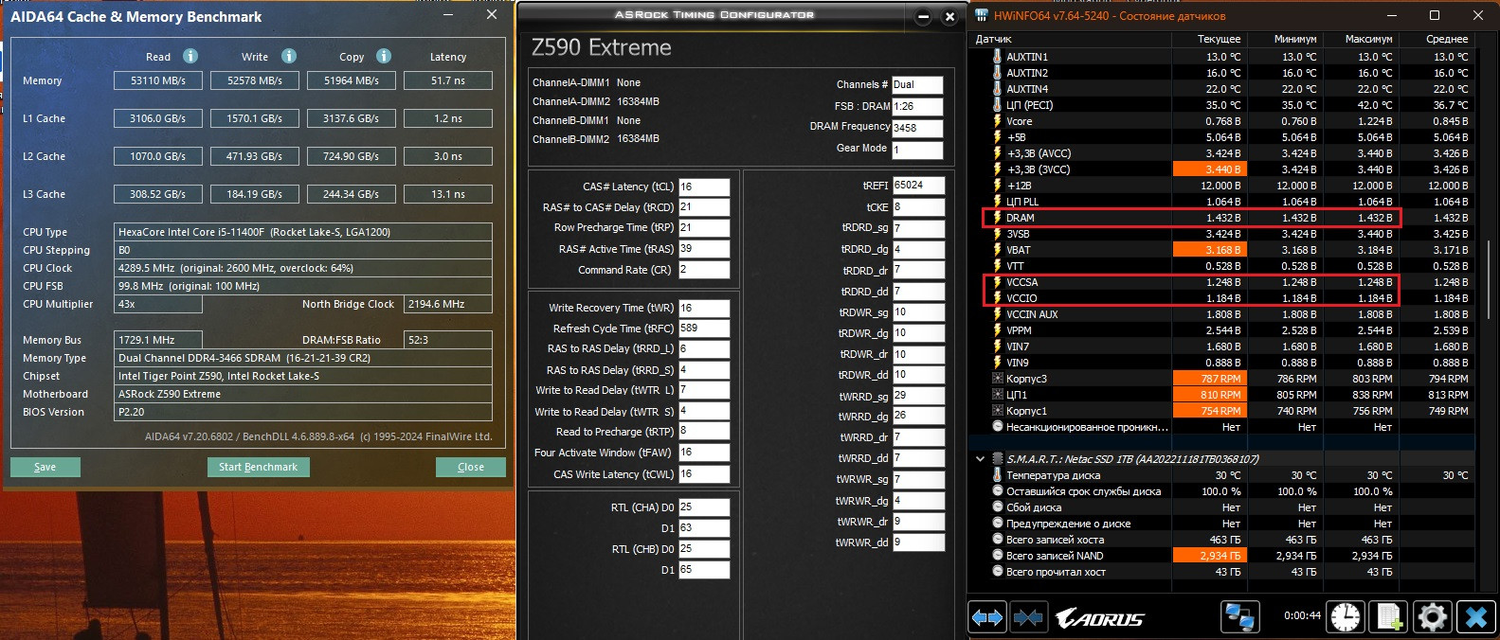The width and height of the screenshot is (1500, 640).
Task: Click the Memory Type DDR4-3466 field
Action: 303,358
